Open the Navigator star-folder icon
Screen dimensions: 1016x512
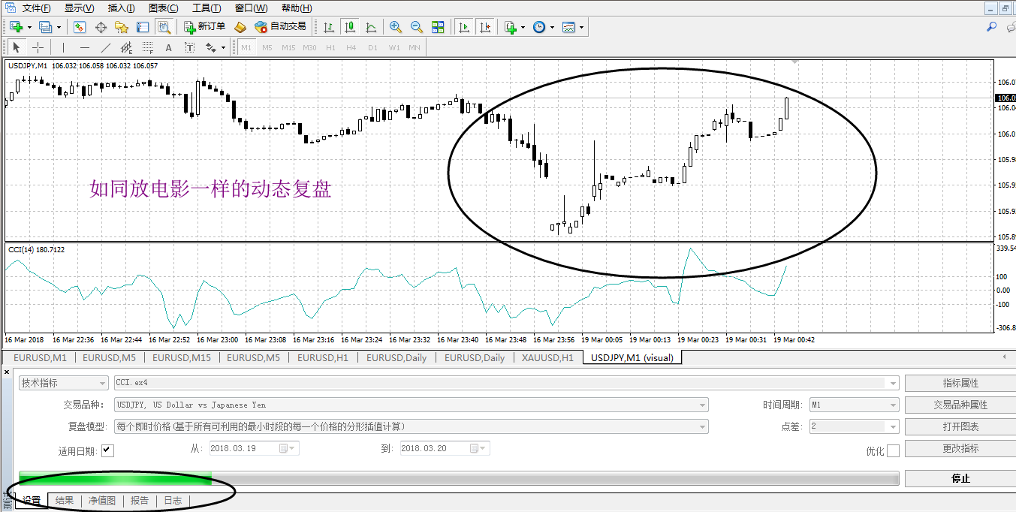[122, 27]
